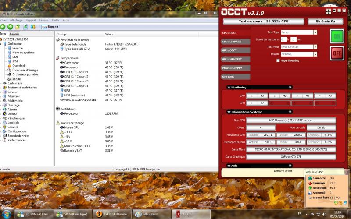This screenshot has height=219, width=351.
Task: Select the Processeur temperature row
Action: click(91, 67)
